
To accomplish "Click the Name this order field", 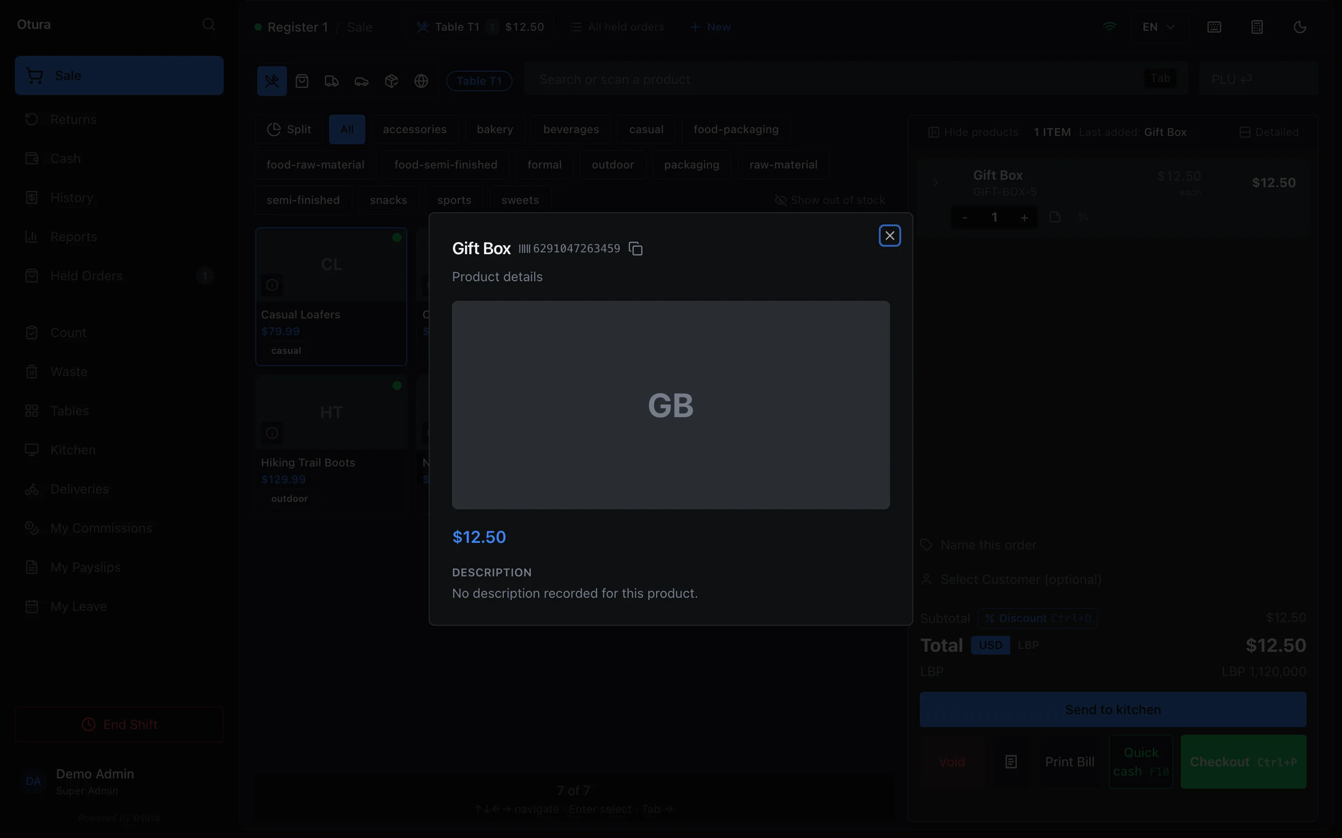I will [x=1113, y=545].
